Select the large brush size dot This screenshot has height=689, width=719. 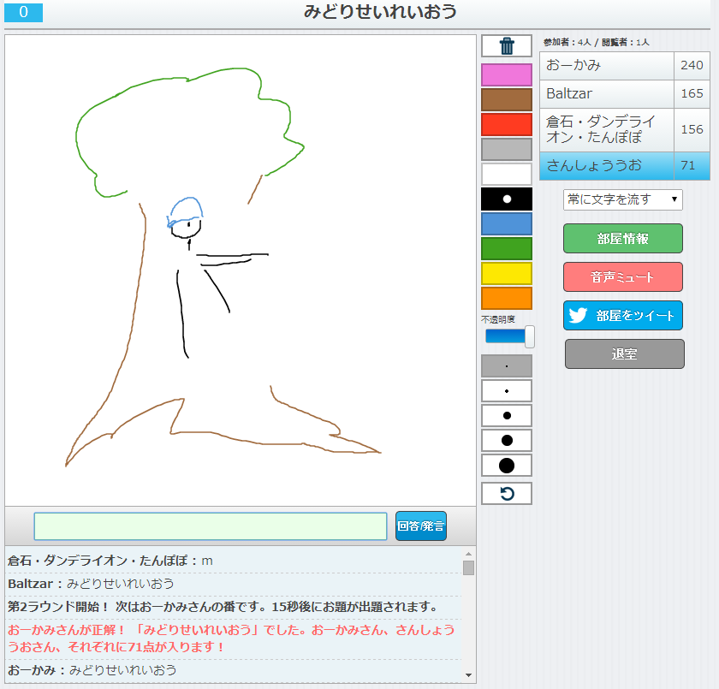pyautogui.click(x=506, y=440)
